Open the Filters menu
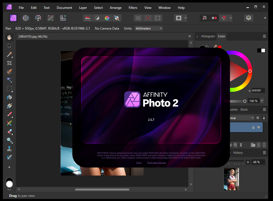273x201 pixels. point(133,8)
